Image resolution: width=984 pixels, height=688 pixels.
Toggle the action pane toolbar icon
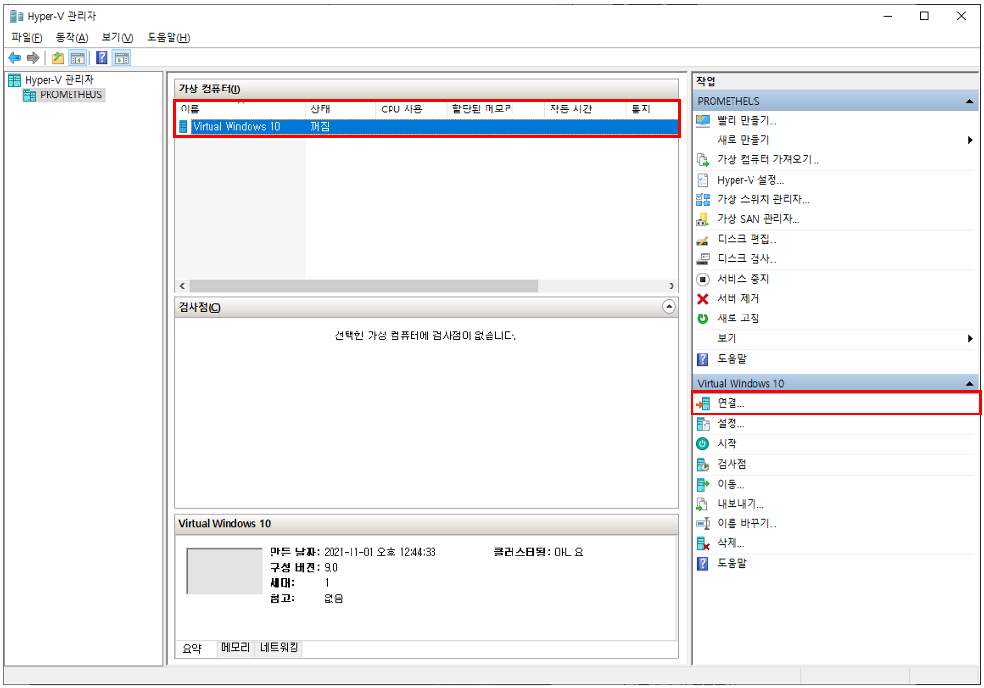pos(122,58)
